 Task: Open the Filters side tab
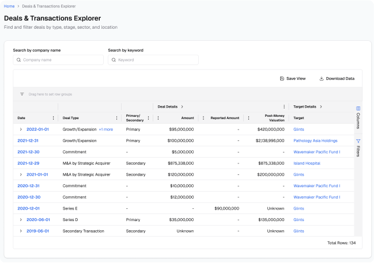[358, 151]
